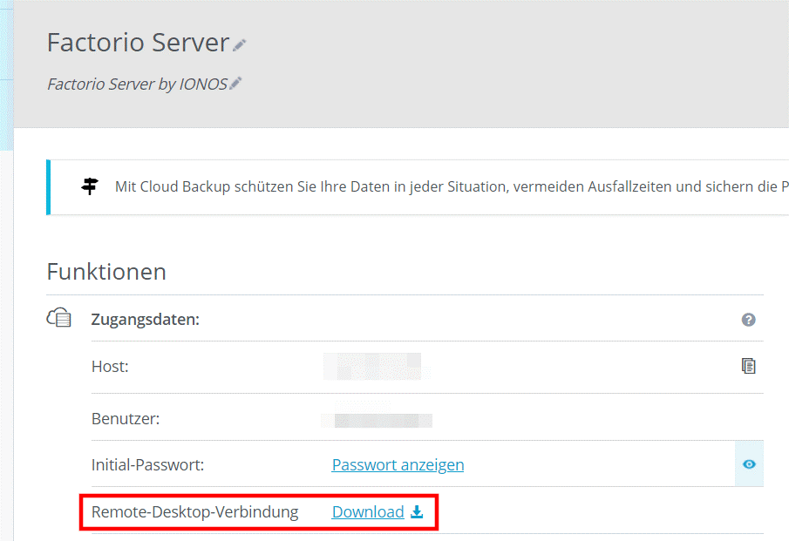Viewport: 789px width, 541px height.
Task: Toggle password visibility eye icon
Action: (x=749, y=464)
